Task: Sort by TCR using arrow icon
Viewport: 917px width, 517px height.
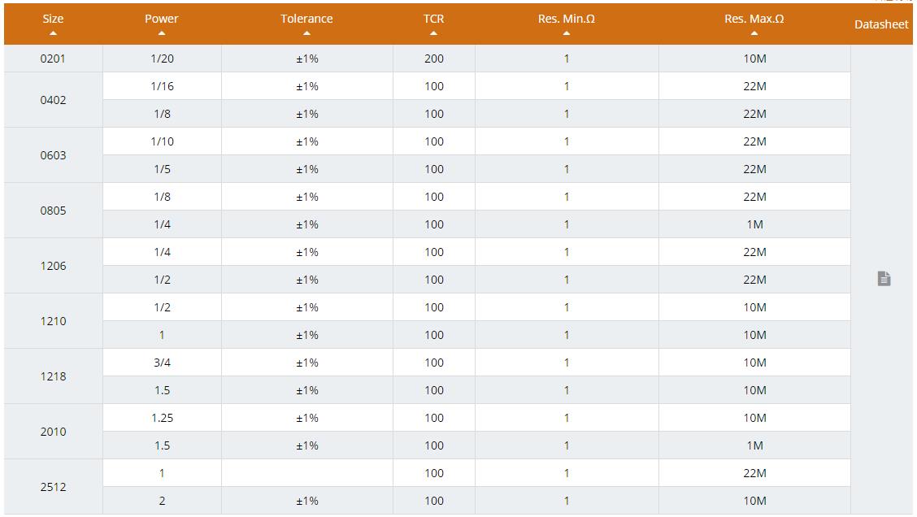Action: pyautogui.click(x=433, y=33)
